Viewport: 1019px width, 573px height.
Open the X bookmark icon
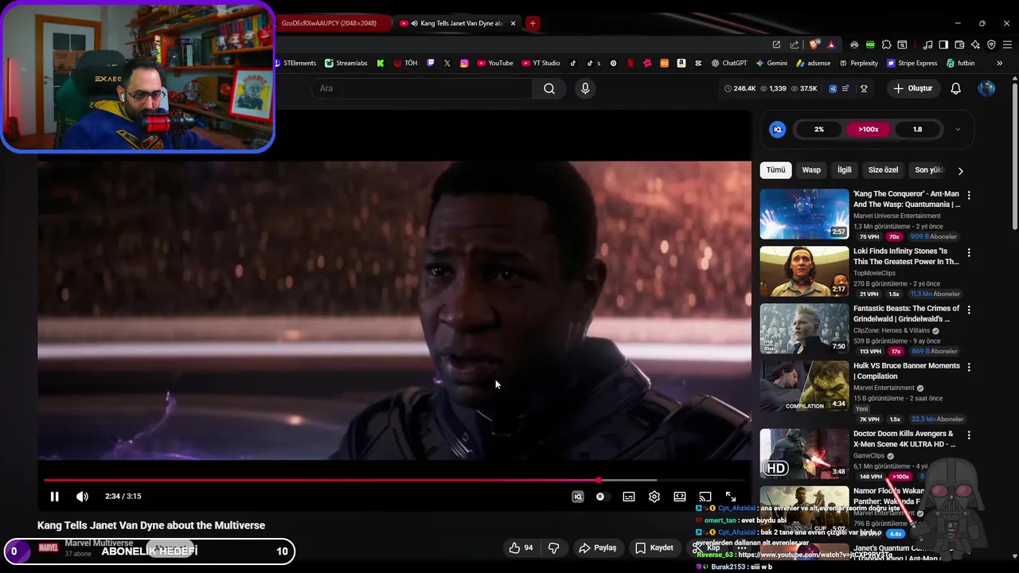click(447, 63)
